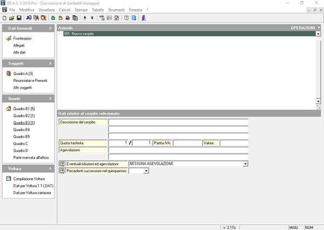
Task: Collapse the Dati Generali panel
Action: tap(50, 28)
